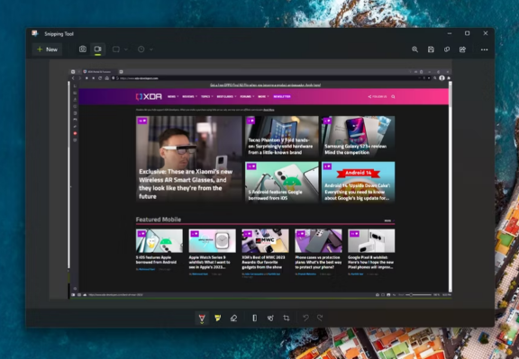
Task: Click the New snip button
Action: [48, 49]
